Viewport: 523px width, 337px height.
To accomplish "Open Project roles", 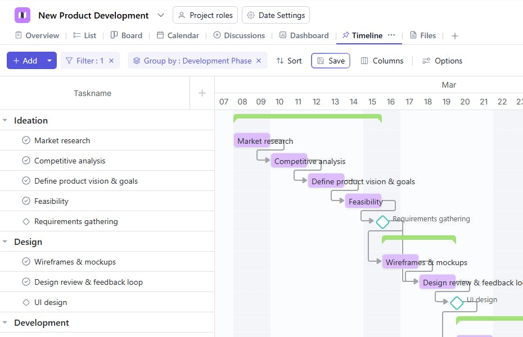I will click(205, 15).
